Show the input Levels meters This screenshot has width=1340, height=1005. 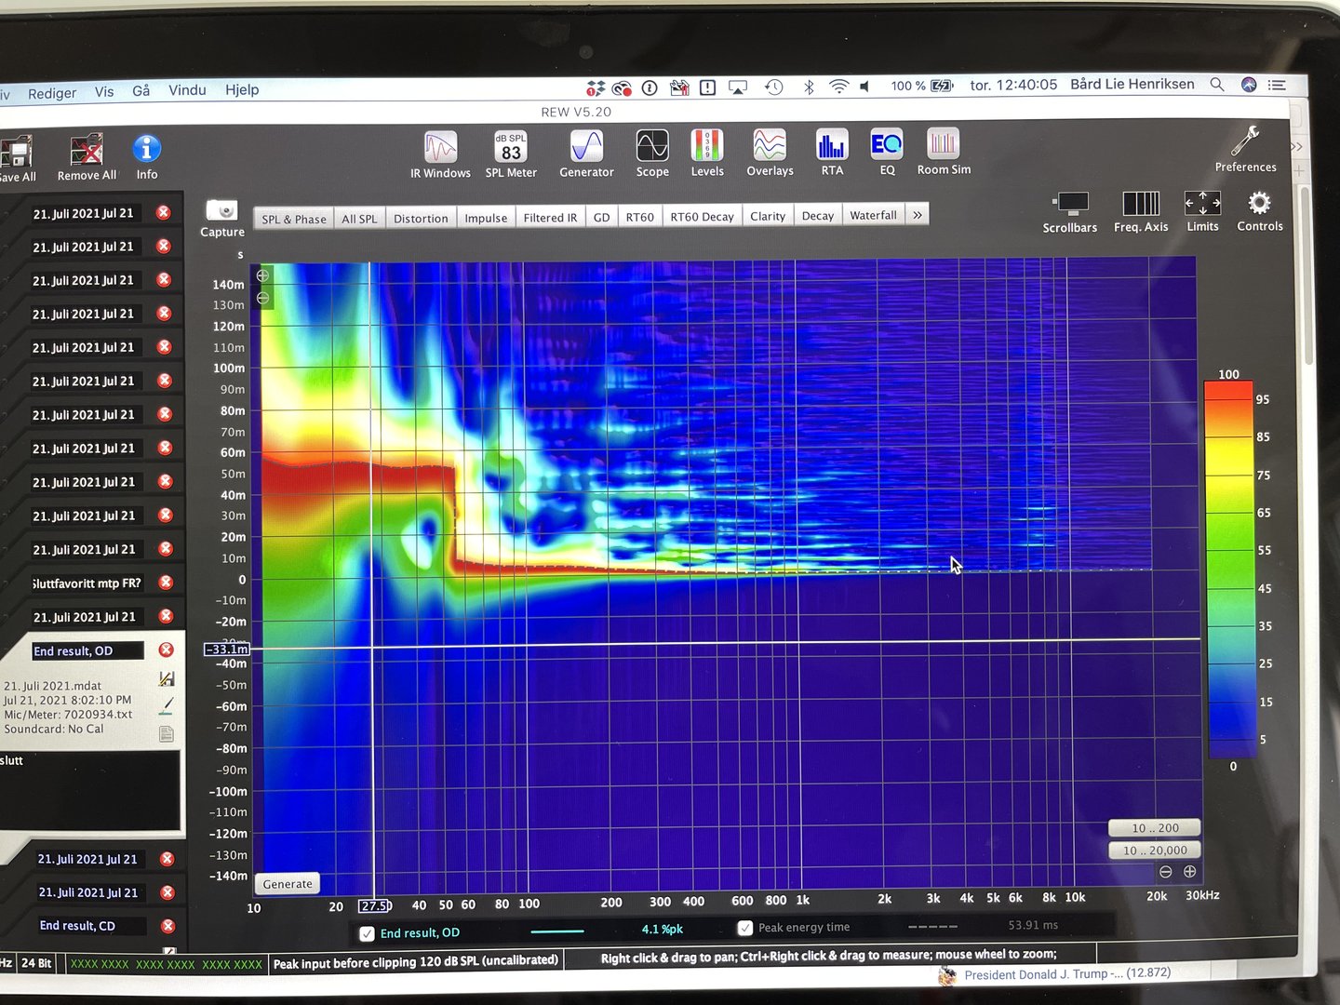point(707,147)
